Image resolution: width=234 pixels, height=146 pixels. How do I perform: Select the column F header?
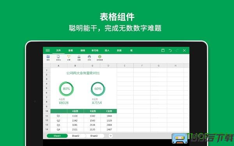142,65
